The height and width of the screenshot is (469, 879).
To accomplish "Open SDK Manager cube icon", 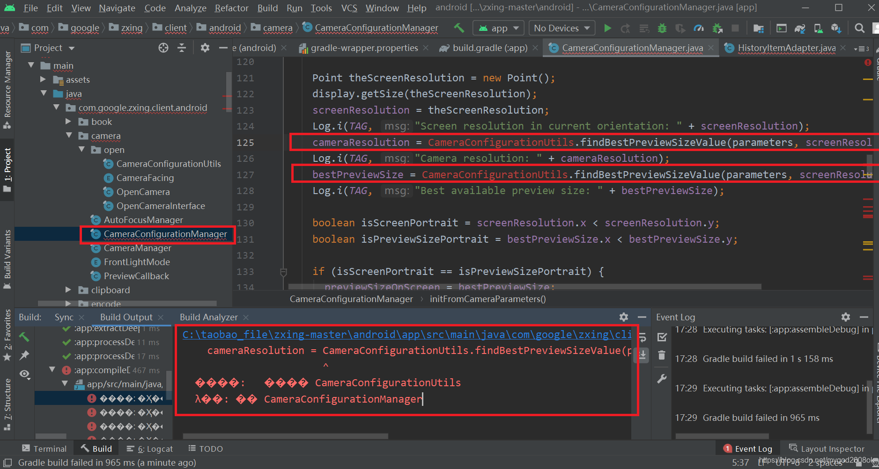I will pos(836,28).
